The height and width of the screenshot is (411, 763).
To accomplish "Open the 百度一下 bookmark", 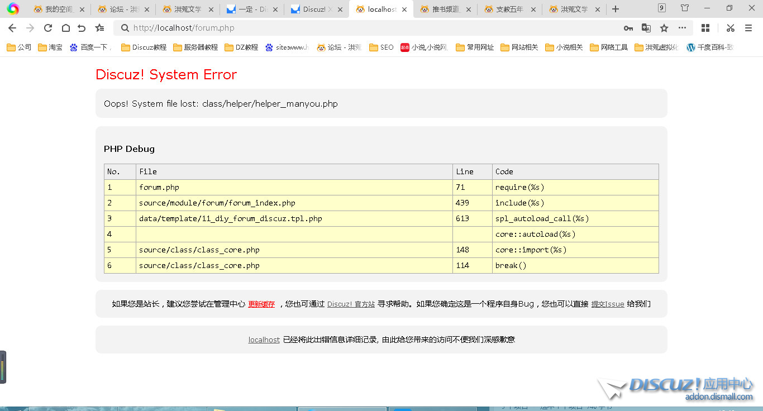I will [x=89, y=47].
